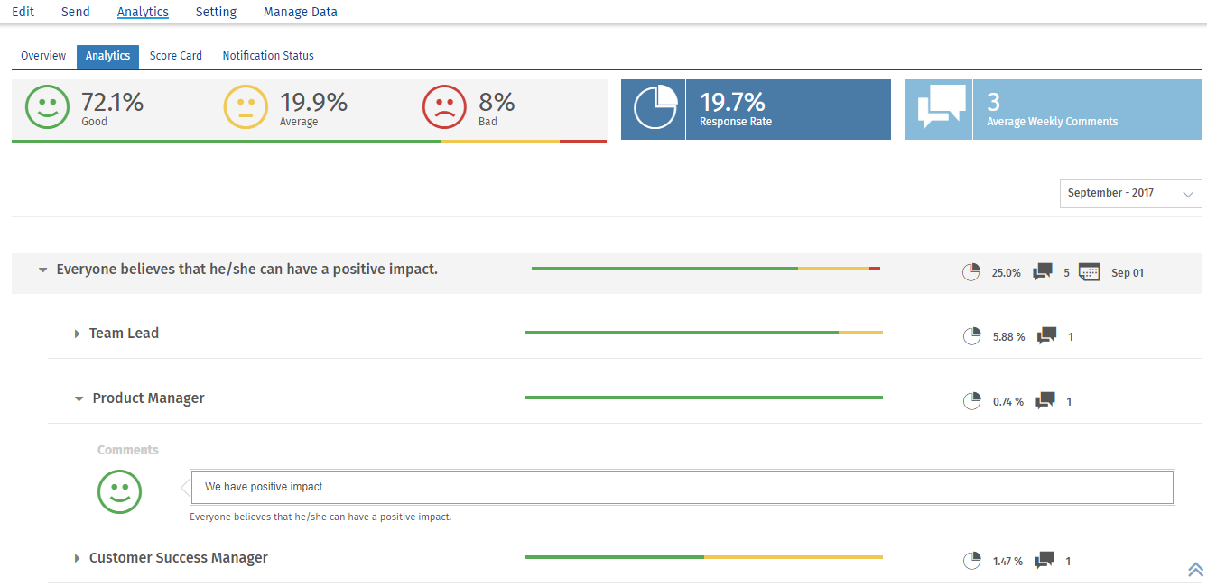Click Product Manager row comments icon
Image resolution: width=1207 pixels, height=586 pixels.
coord(1045,401)
